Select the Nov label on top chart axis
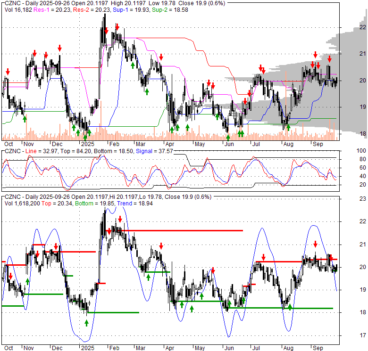368x351 pixels. coord(29,144)
